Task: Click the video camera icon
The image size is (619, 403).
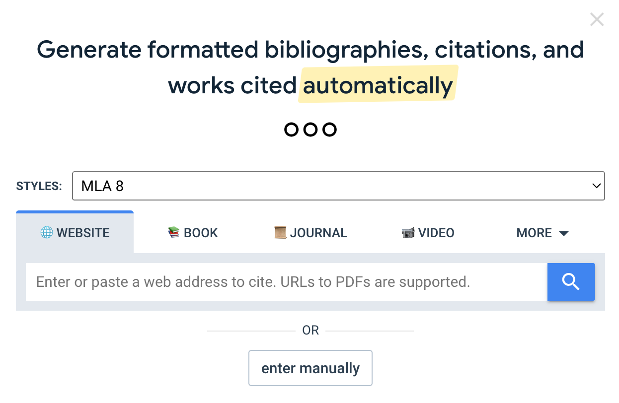Action: [x=408, y=233]
